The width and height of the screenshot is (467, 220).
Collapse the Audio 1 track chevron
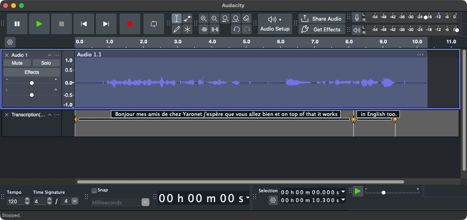coord(50,55)
